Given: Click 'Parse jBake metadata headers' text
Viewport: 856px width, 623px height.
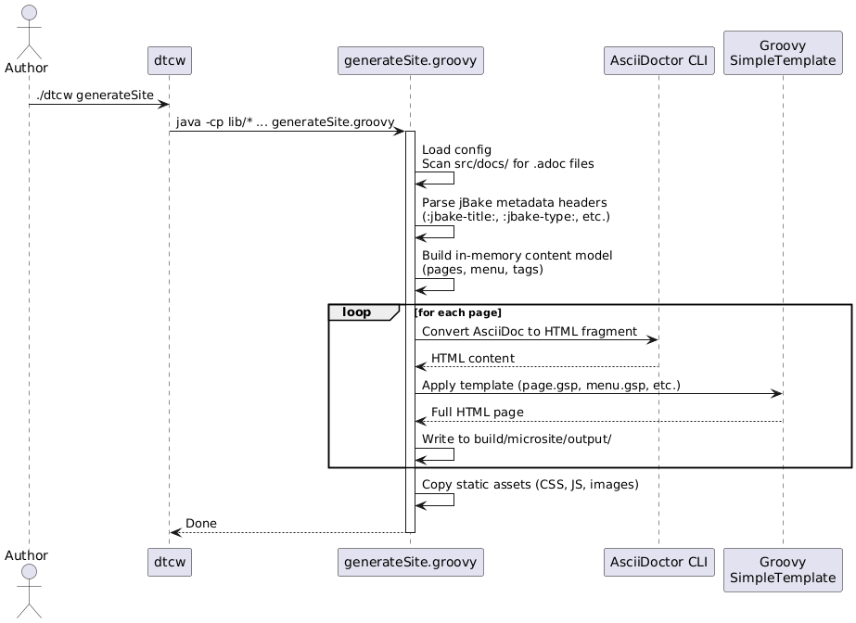Looking at the screenshot, I should click(515, 203).
